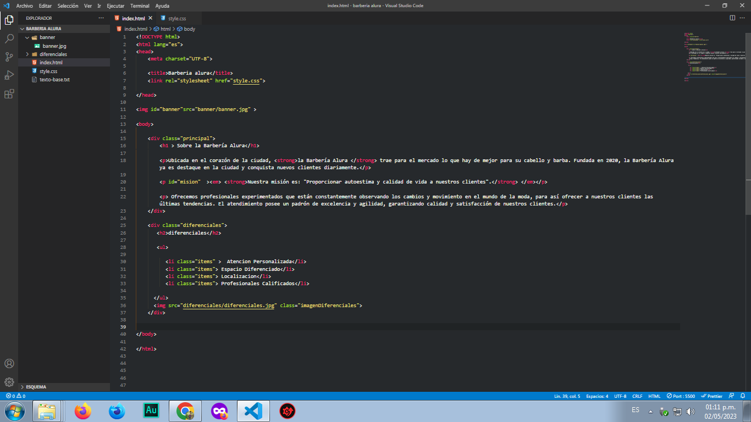Viewport: 751px width, 422px height.
Task: Place cursor on empty line 39
Action: pyautogui.click(x=407, y=326)
